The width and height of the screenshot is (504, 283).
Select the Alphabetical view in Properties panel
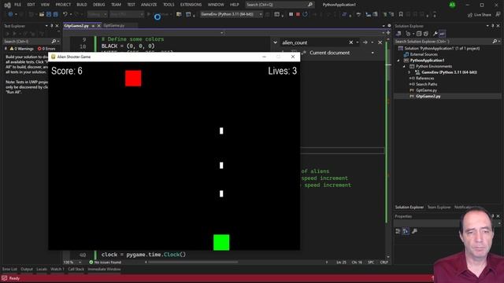406,231
